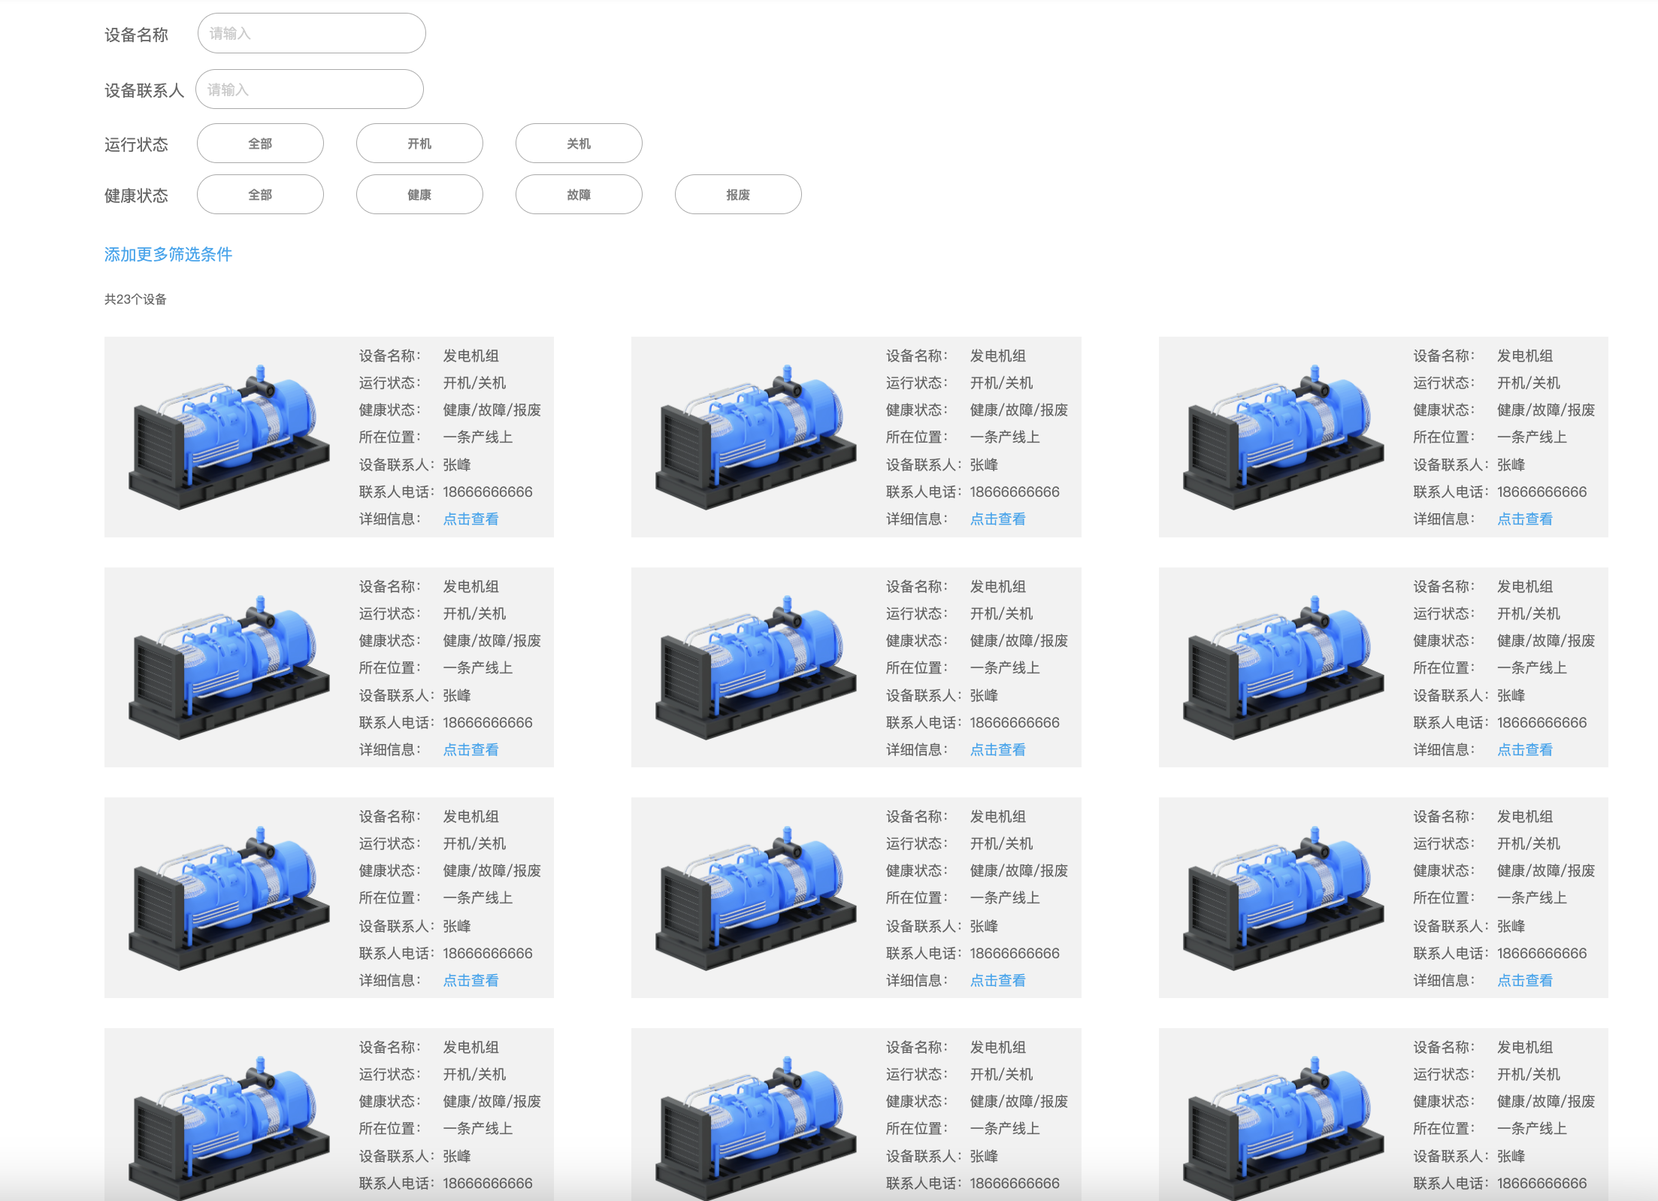Select 全部 in the 健康状态 filter row

pos(260,195)
